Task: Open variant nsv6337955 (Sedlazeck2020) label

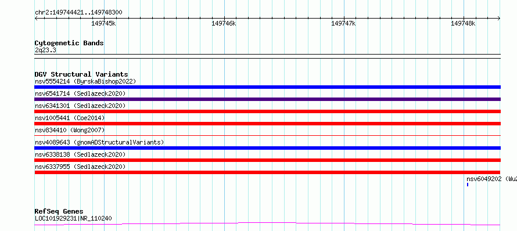Action: click(80, 167)
